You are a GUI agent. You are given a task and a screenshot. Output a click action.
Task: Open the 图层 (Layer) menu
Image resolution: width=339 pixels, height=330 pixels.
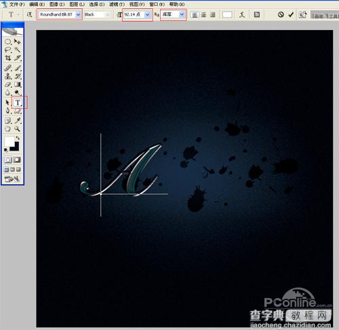(x=77, y=4)
